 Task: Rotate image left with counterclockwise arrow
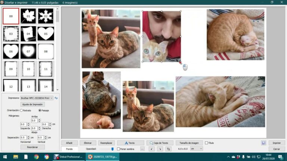151,149
